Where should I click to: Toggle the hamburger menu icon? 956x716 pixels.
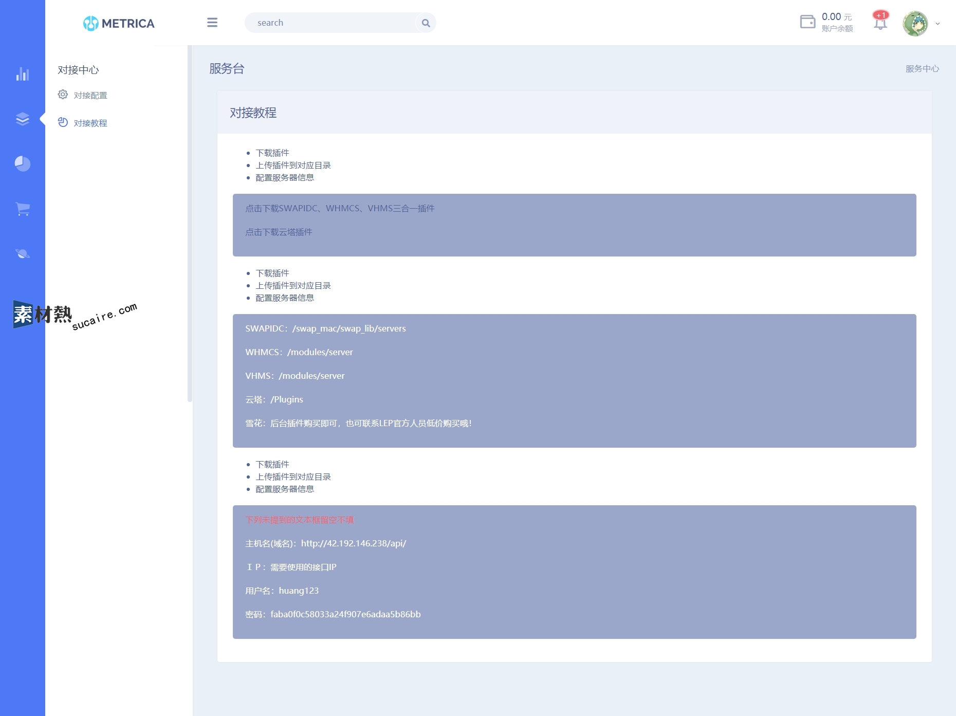pyautogui.click(x=212, y=23)
